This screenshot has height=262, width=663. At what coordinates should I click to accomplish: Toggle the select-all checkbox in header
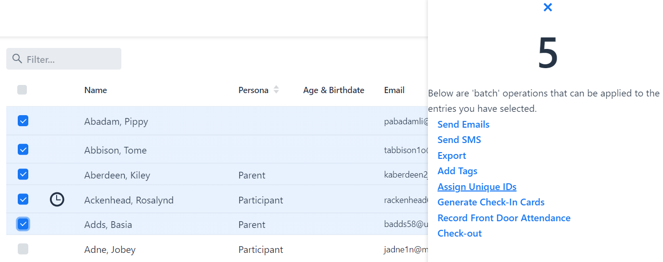pyautogui.click(x=22, y=90)
